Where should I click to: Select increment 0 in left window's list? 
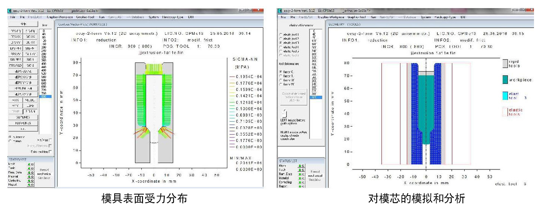pos(43,31)
